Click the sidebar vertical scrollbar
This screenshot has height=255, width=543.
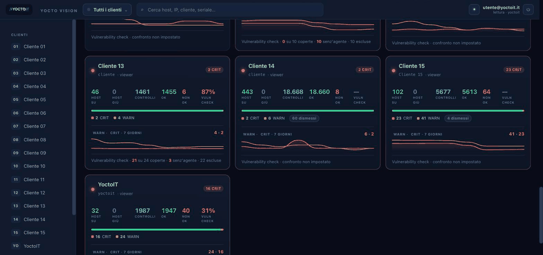click(74, 117)
